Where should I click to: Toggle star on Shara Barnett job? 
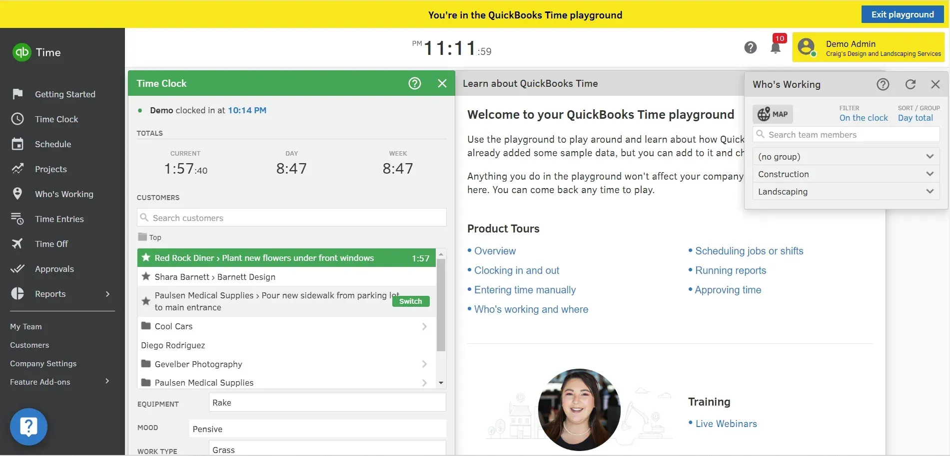(146, 276)
